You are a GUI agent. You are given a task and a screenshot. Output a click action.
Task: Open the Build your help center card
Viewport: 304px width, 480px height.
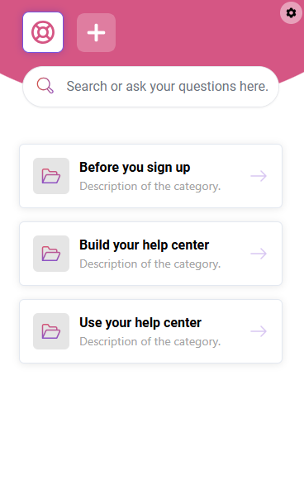click(x=150, y=254)
